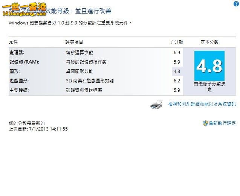Click the 元件 column header

[13, 42]
